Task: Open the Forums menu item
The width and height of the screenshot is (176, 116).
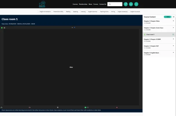Action: (x=96, y=4)
